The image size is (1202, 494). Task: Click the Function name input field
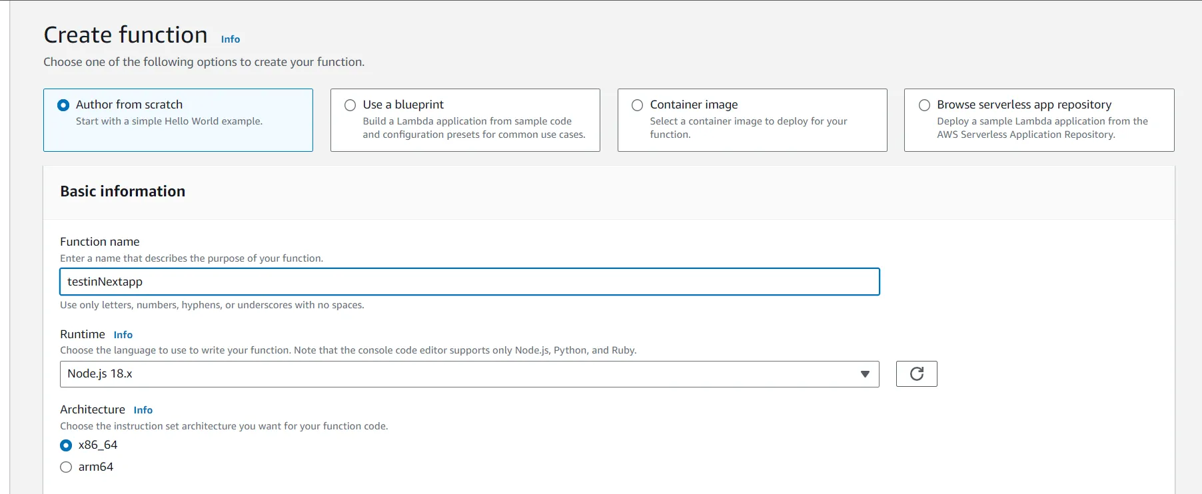tap(469, 282)
